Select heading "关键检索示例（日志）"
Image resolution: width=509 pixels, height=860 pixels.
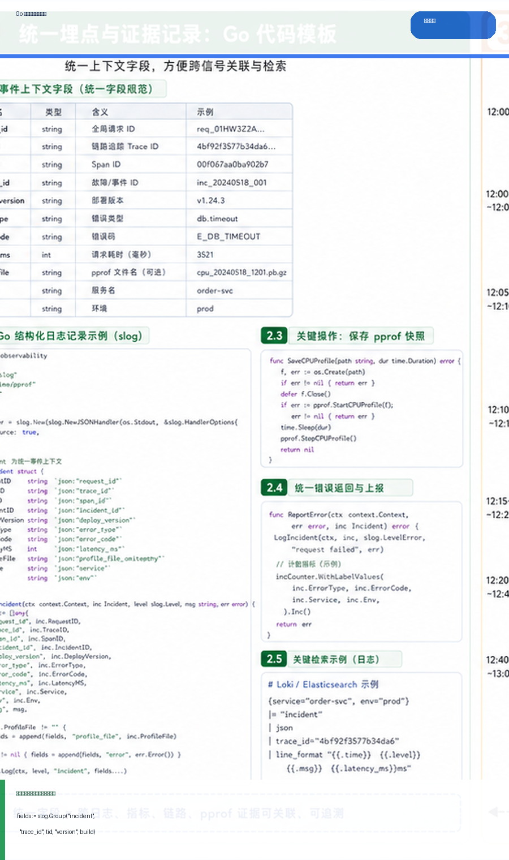(x=336, y=659)
